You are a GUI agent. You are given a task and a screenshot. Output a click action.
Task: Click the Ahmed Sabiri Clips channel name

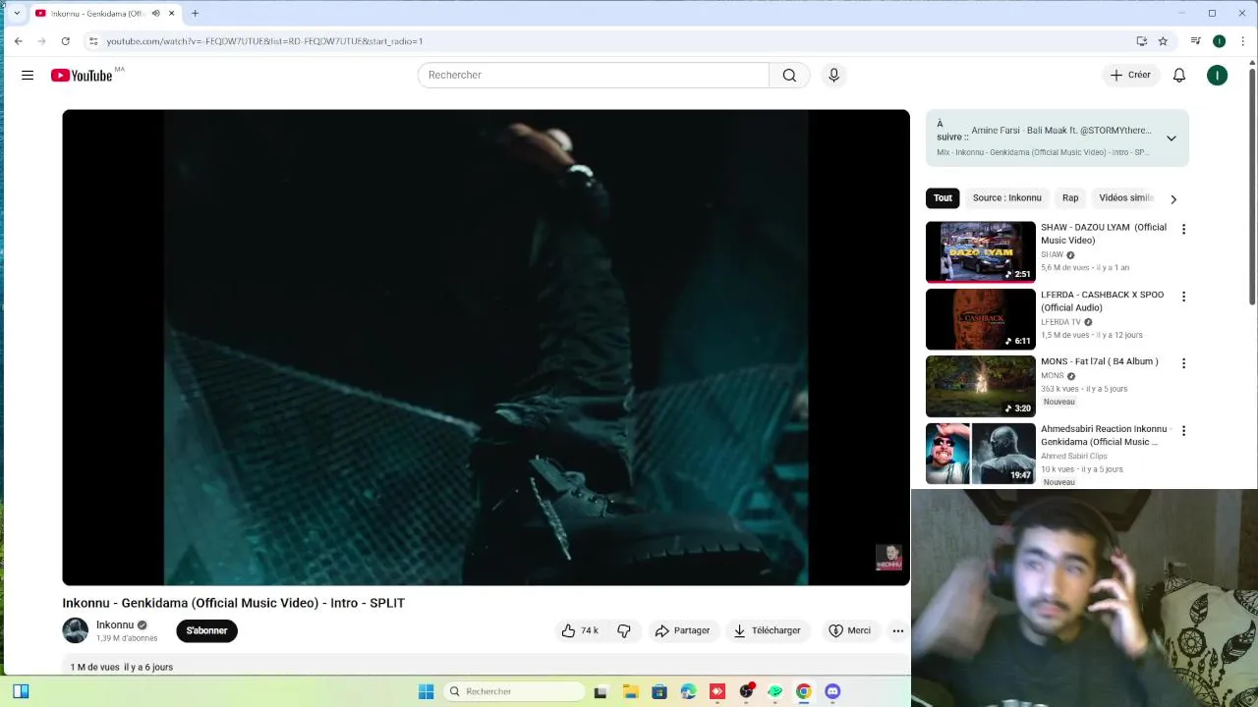click(1074, 456)
